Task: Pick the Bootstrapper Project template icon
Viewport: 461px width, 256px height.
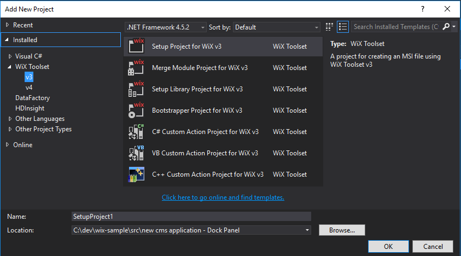Action: 136,110
